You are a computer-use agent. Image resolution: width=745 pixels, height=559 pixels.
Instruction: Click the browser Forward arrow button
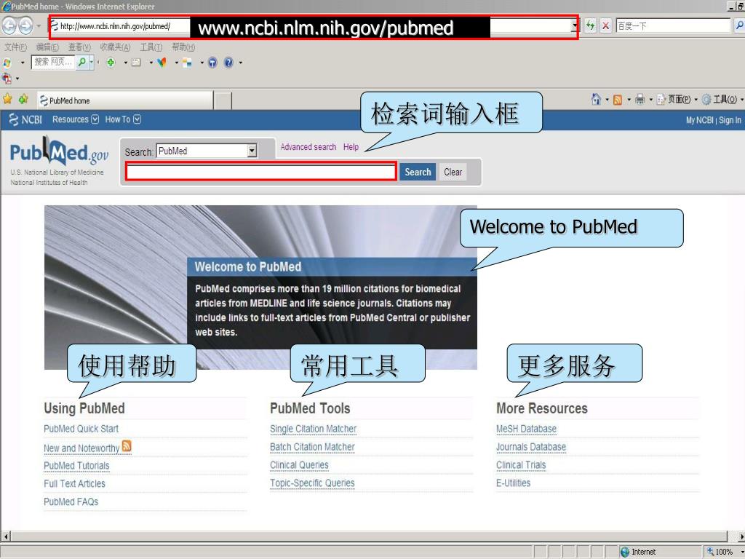(25, 25)
